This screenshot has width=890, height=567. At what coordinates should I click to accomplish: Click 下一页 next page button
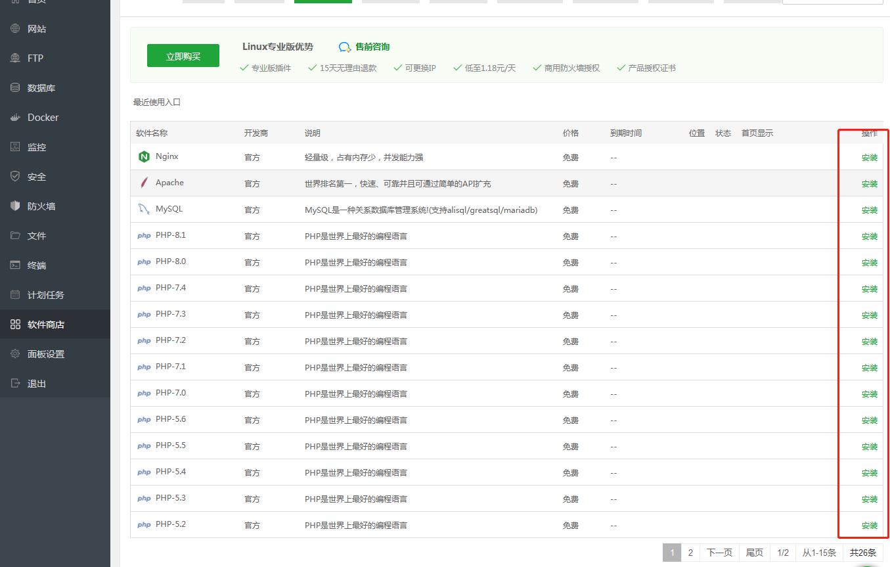point(719,553)
